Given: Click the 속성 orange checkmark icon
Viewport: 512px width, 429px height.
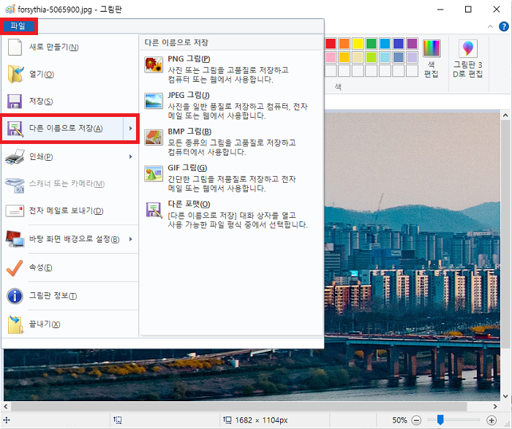Looking at the screenshot, I should click(15, 267).
